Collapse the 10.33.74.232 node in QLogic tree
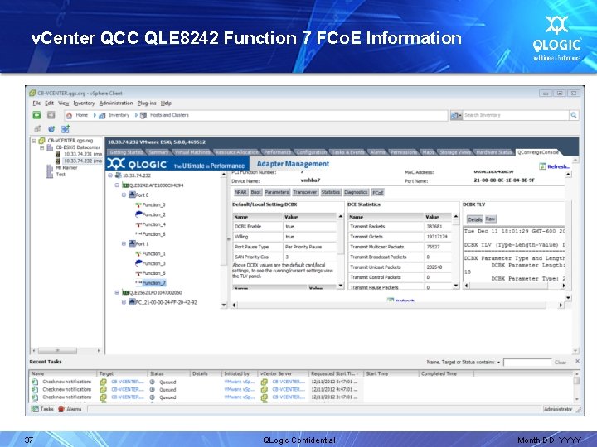The width and height of the screenshot is (597, 447). coord(110,175)
